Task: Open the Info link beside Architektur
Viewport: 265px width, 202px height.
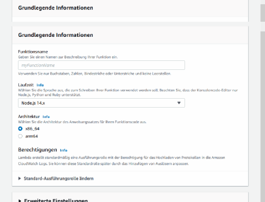Action: click(46, 117)
